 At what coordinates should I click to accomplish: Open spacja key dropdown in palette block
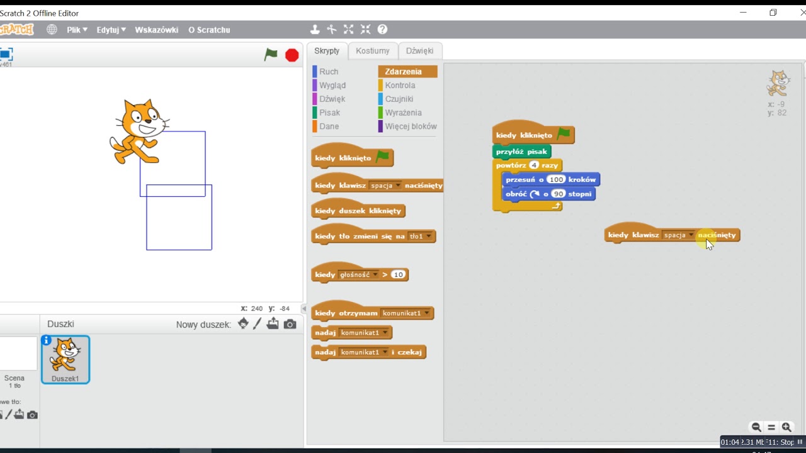(385, 186)
